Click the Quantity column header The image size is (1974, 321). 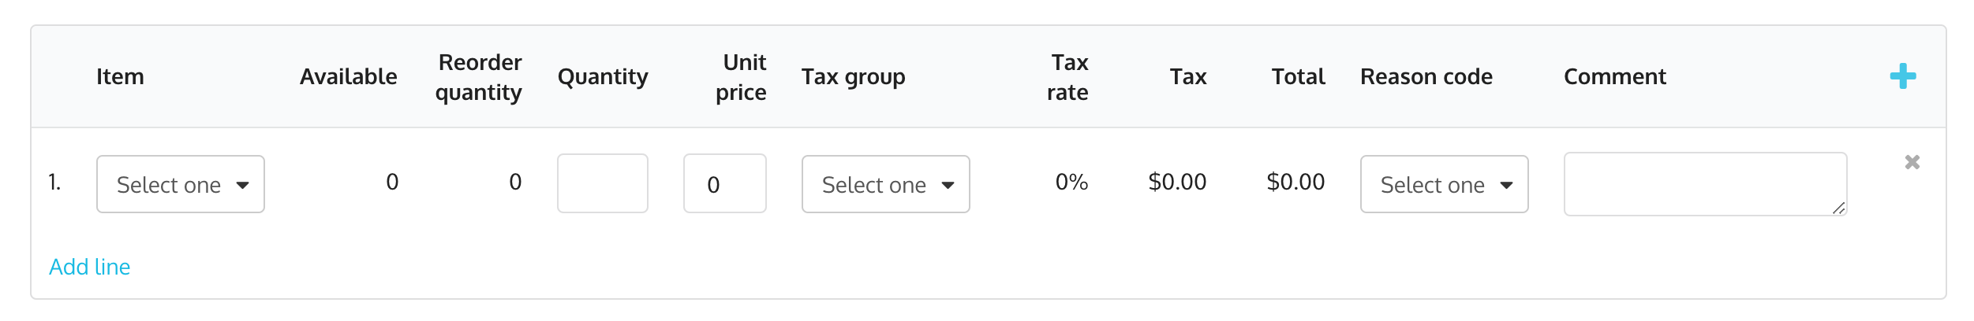click(x=602, y=77)
